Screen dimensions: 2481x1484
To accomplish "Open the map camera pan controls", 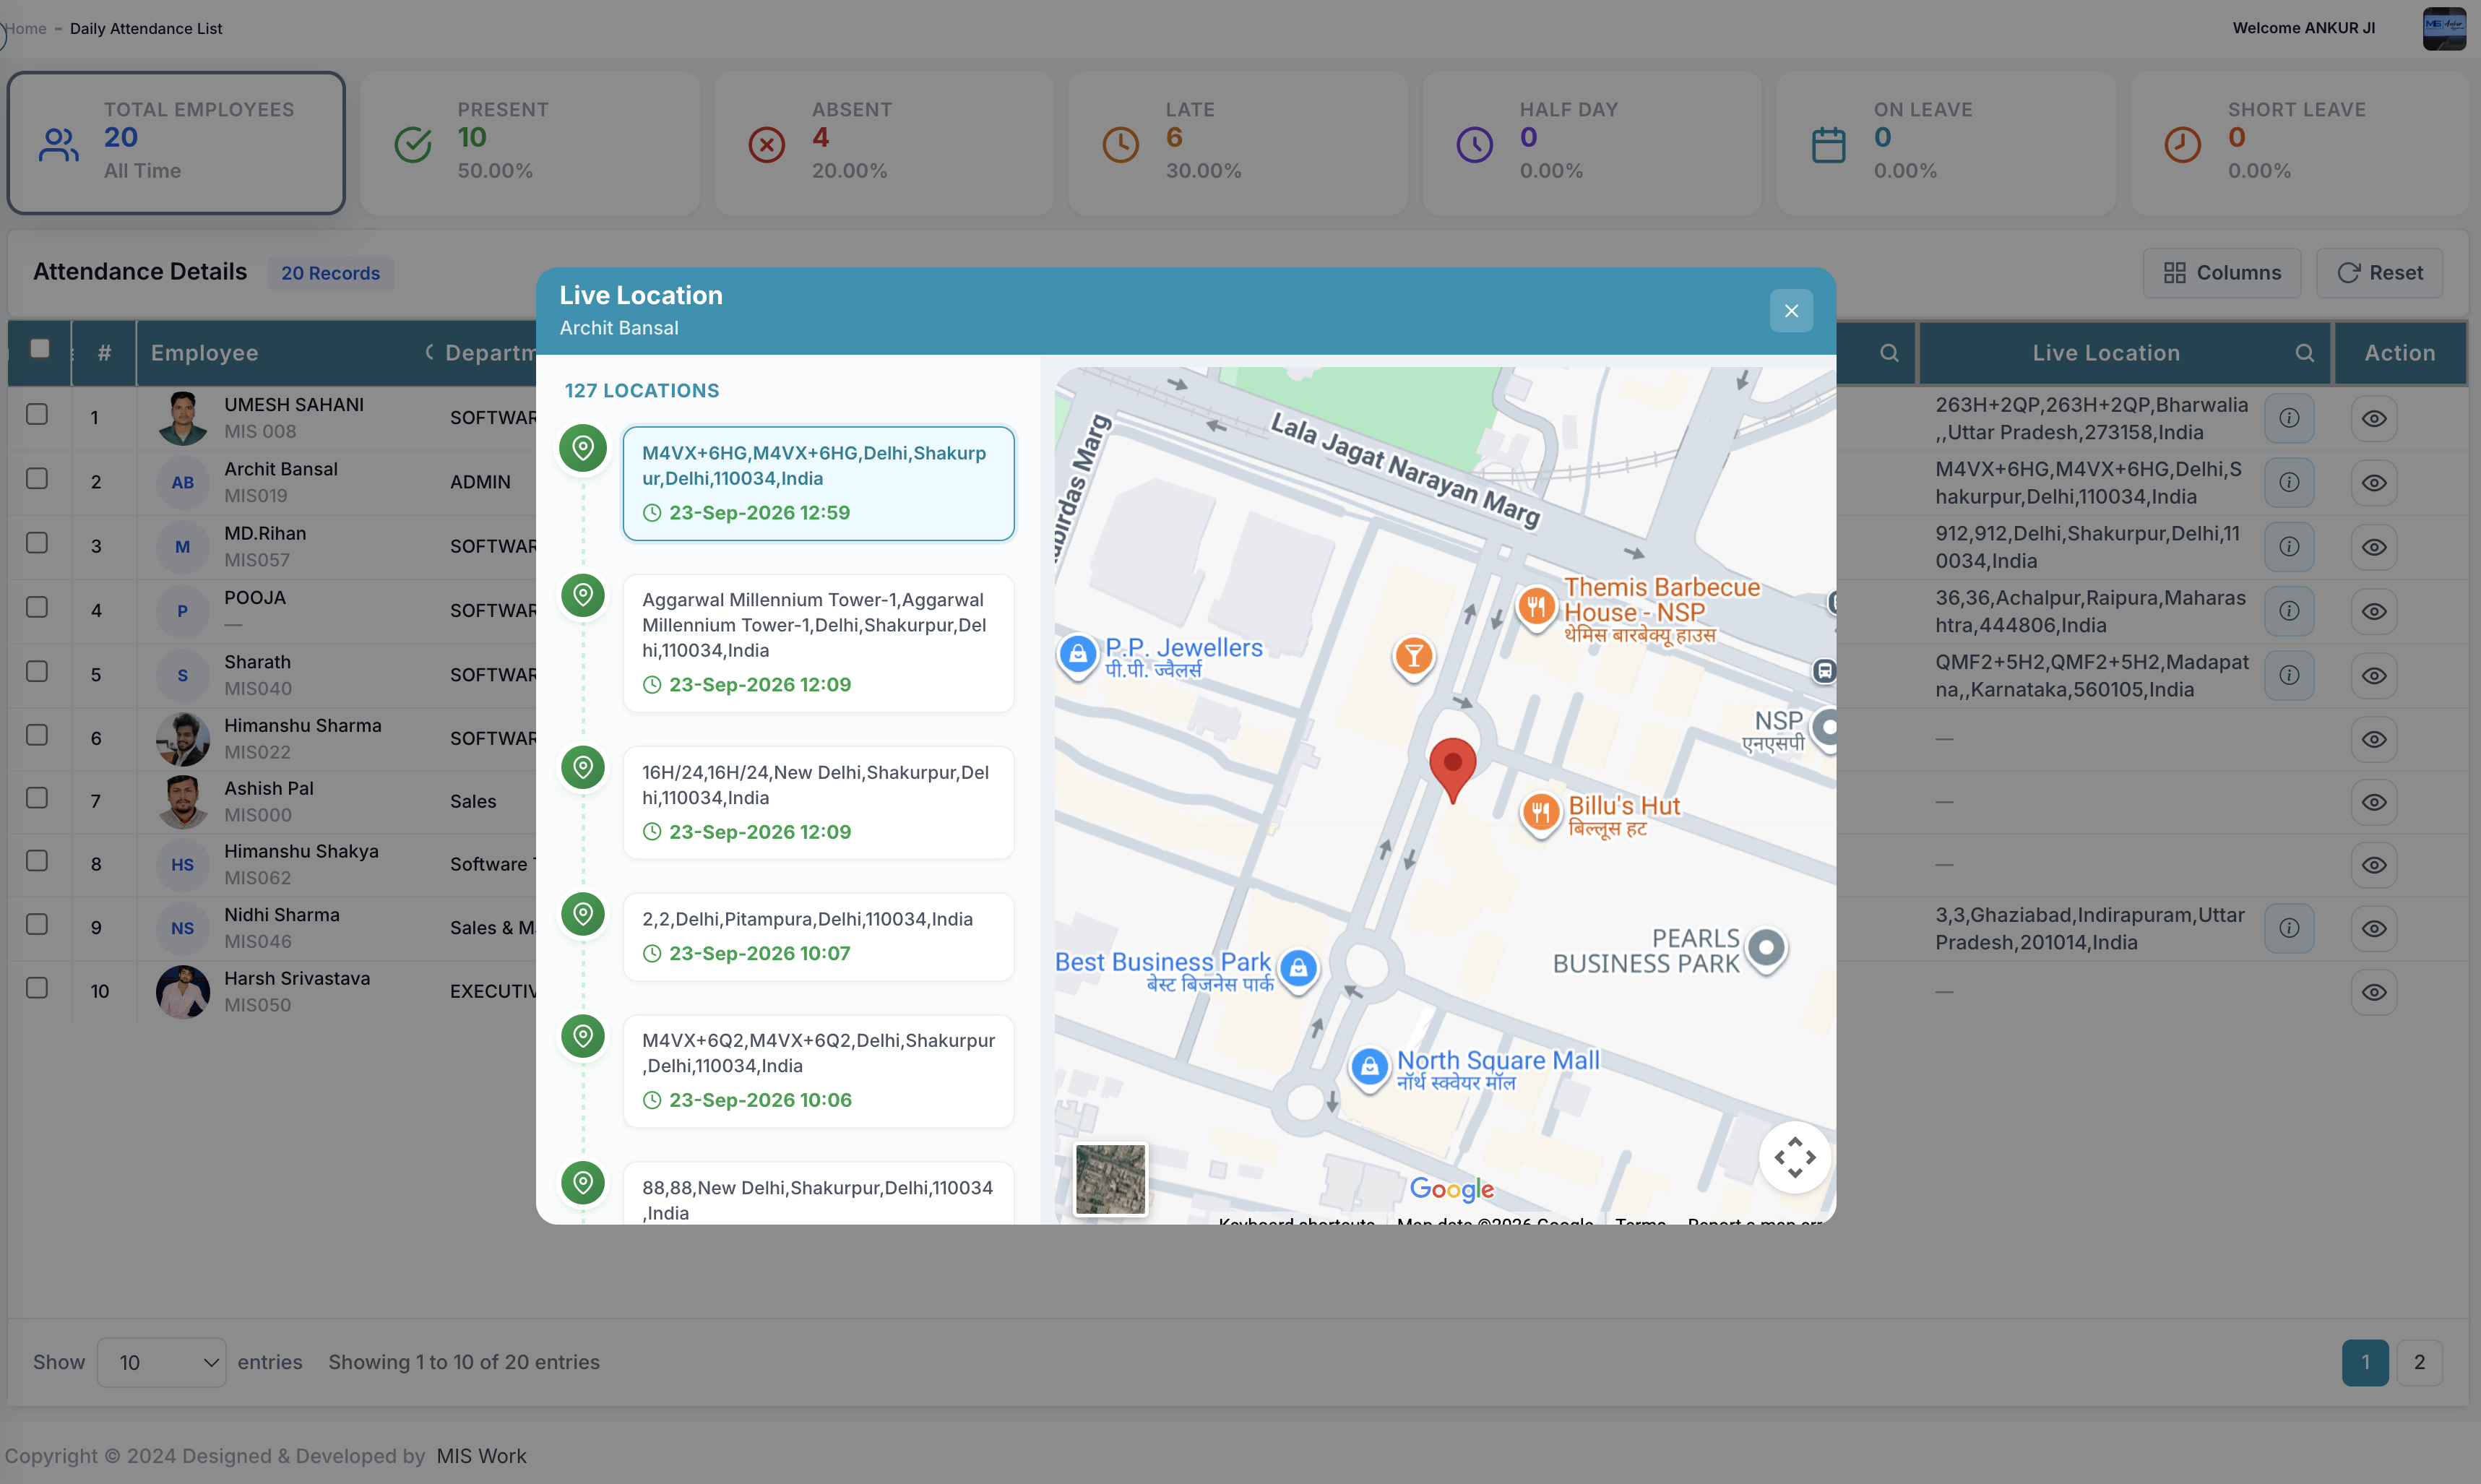I will click(1795, 1157).
